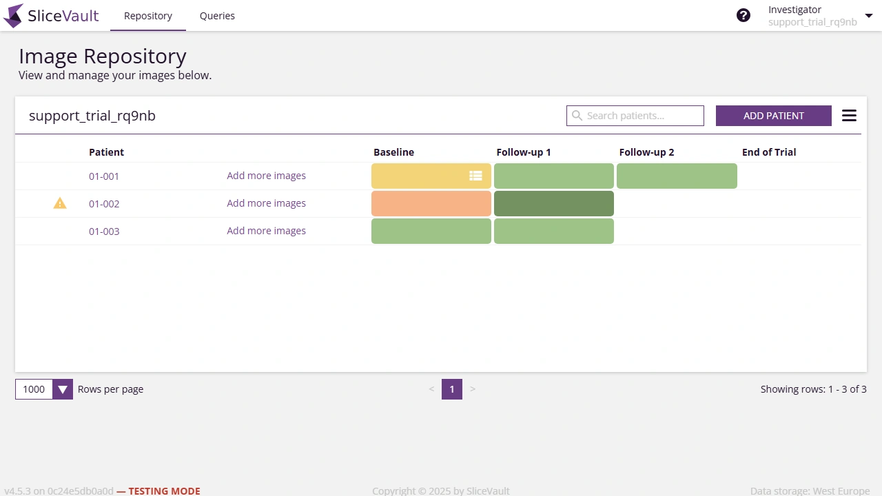Add more images for patient 01-003

tap(266, 231)
